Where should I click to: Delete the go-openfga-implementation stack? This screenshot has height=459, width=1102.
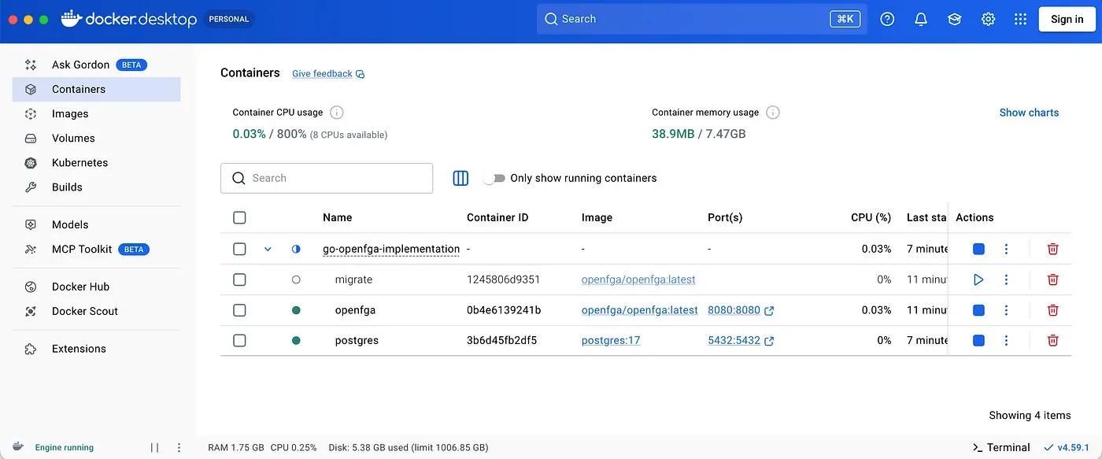pyautogui.click(x=1053, y=249)
